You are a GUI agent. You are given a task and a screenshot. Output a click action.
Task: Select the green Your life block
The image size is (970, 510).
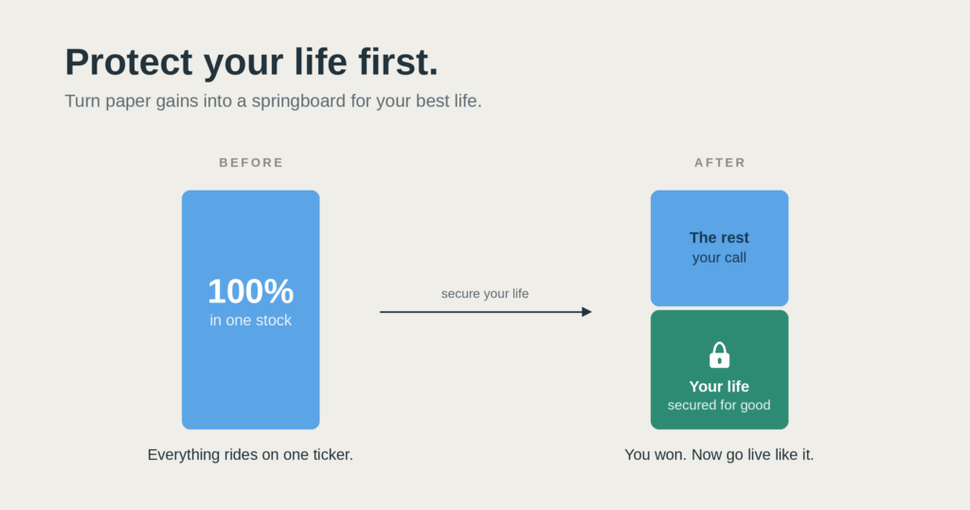720,370
